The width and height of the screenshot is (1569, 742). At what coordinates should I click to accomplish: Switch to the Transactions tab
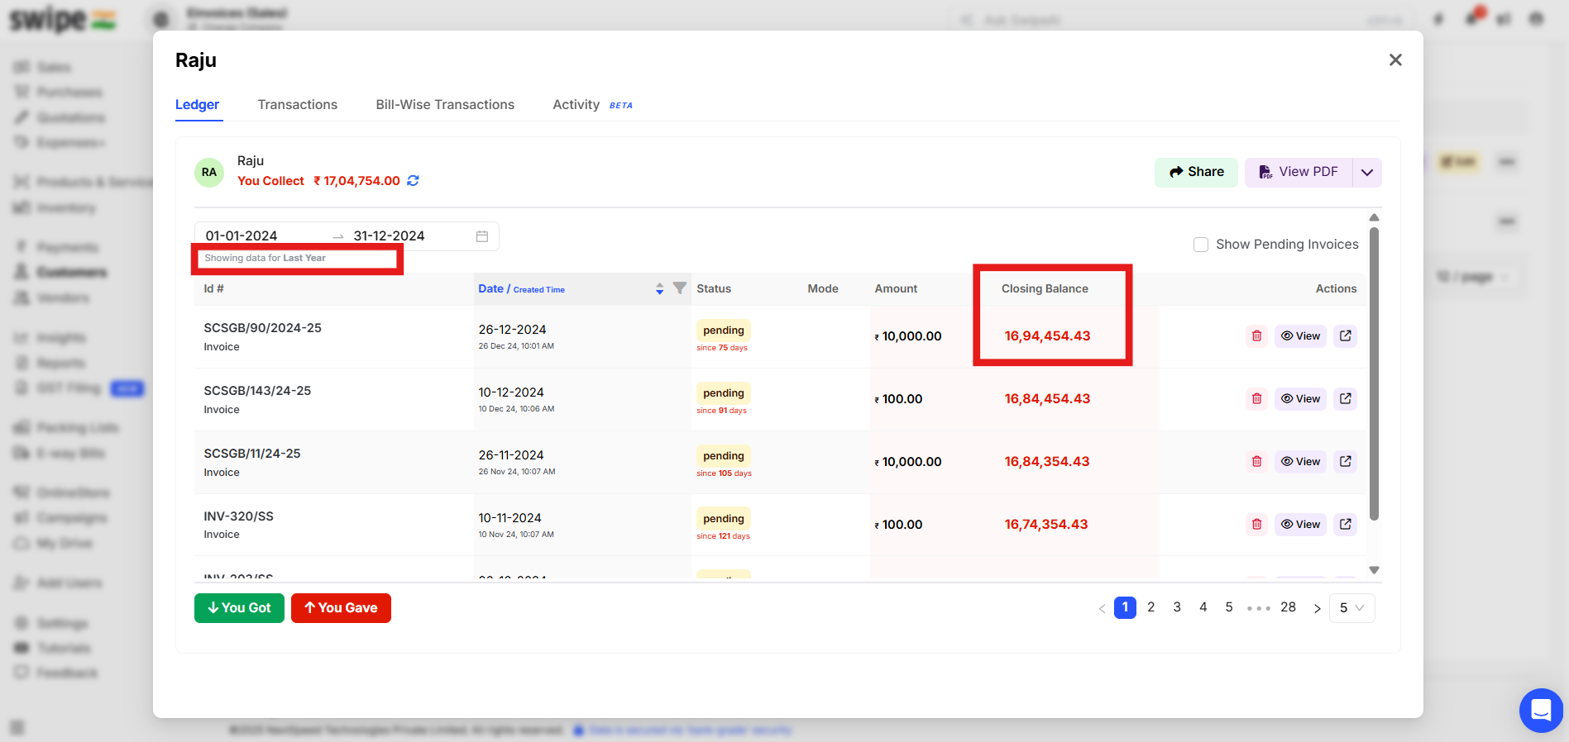298,105
